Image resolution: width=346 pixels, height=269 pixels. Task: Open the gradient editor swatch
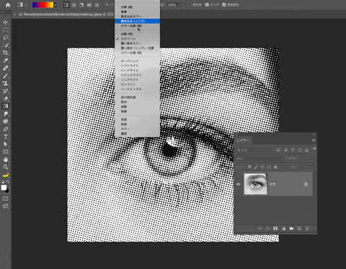click(x=43, y=5)
